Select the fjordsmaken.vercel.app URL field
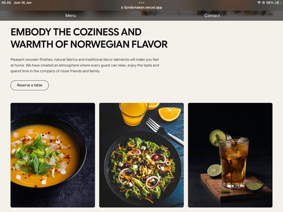This screenshot has height=212, width=283. click(143, 8)
